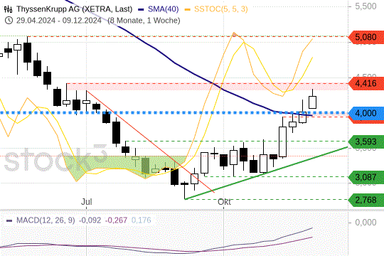The width and height of the screenshot is (384, 256).
Task: Click the purple MACD legend color dash
Action: (9, 220)
